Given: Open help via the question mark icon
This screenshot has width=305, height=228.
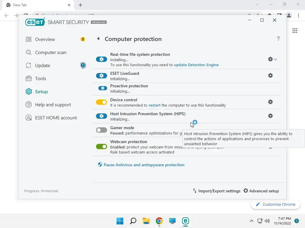Looking at the screenshot, I should [278, 39].
